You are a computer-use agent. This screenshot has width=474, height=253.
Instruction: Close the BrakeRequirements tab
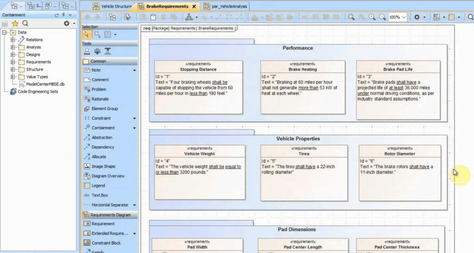point(194,6)
